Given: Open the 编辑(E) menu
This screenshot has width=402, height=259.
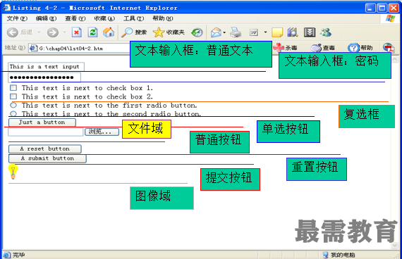Looking at the screenshot, I should tap(46, 18).
